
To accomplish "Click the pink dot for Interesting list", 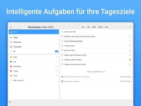I will (11, 66).
